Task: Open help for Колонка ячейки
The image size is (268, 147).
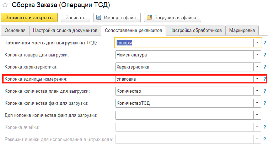Action: click(265, 127)
